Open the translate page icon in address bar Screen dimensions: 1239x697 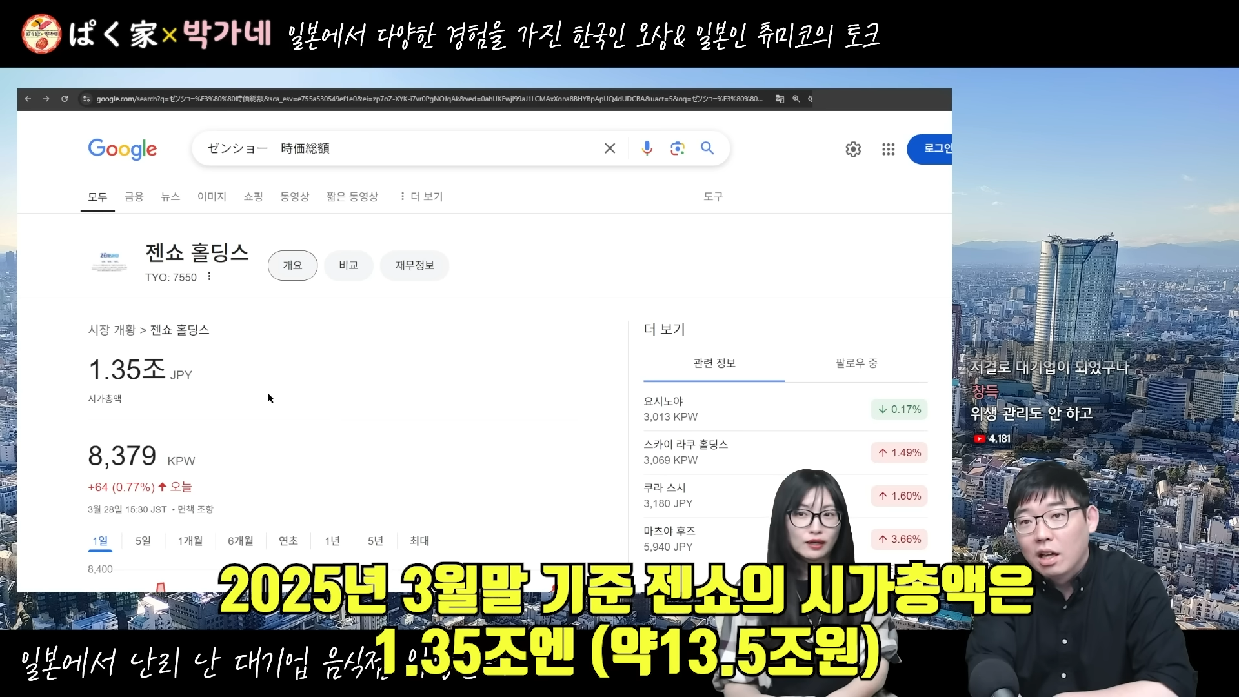pos(780,99)
